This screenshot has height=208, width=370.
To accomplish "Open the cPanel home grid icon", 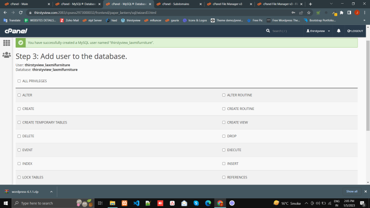I will (x=6, y=43).
